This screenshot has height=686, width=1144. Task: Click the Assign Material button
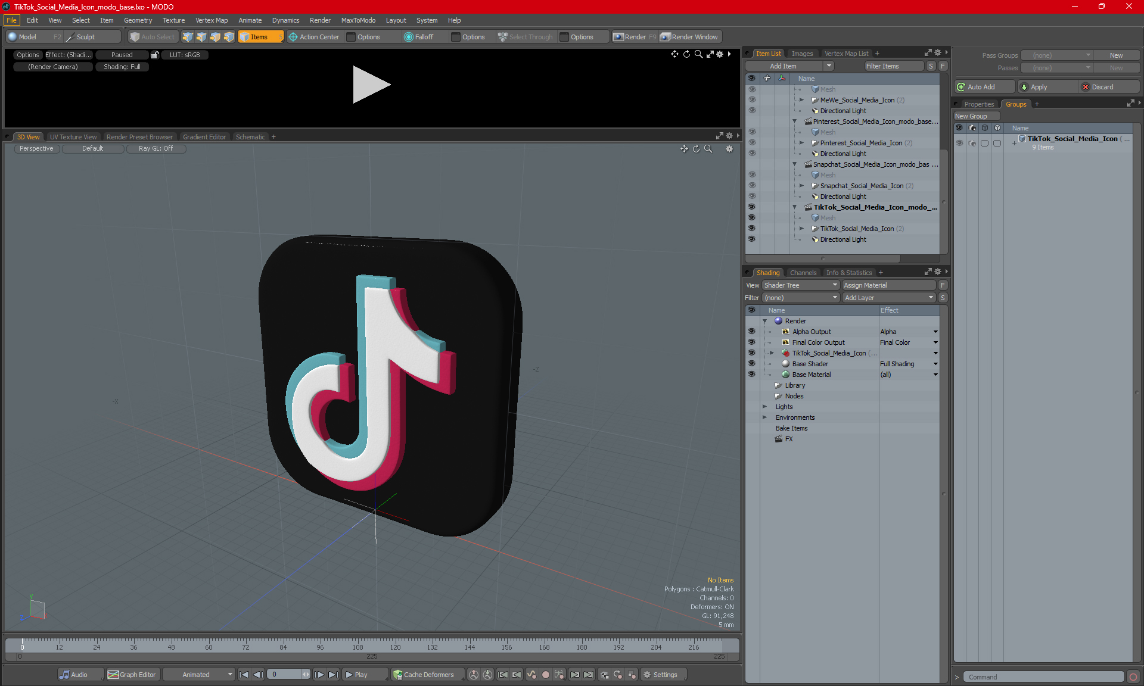[888, 285]
